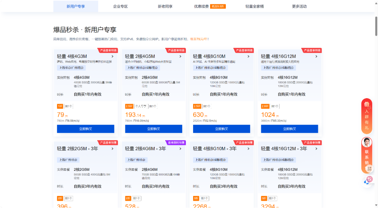Expand the 轻量 4核16G12M - 3年 arrow
The image size is (378, 211).
(x=316, y=149)
